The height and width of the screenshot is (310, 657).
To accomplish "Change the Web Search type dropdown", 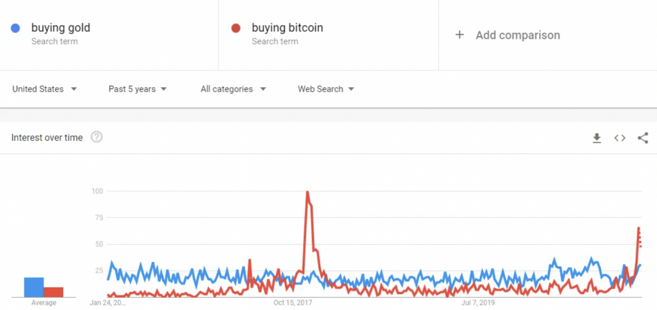I will [x=326, y=89].
